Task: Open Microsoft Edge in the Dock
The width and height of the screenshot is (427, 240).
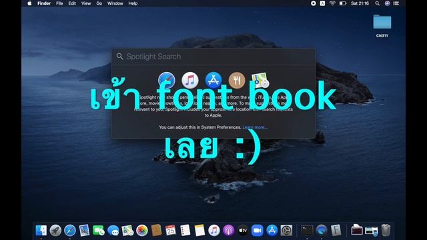Action: coord(322,231)
